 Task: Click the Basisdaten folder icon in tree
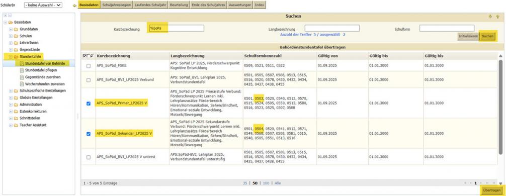click(x=11, y=22)
